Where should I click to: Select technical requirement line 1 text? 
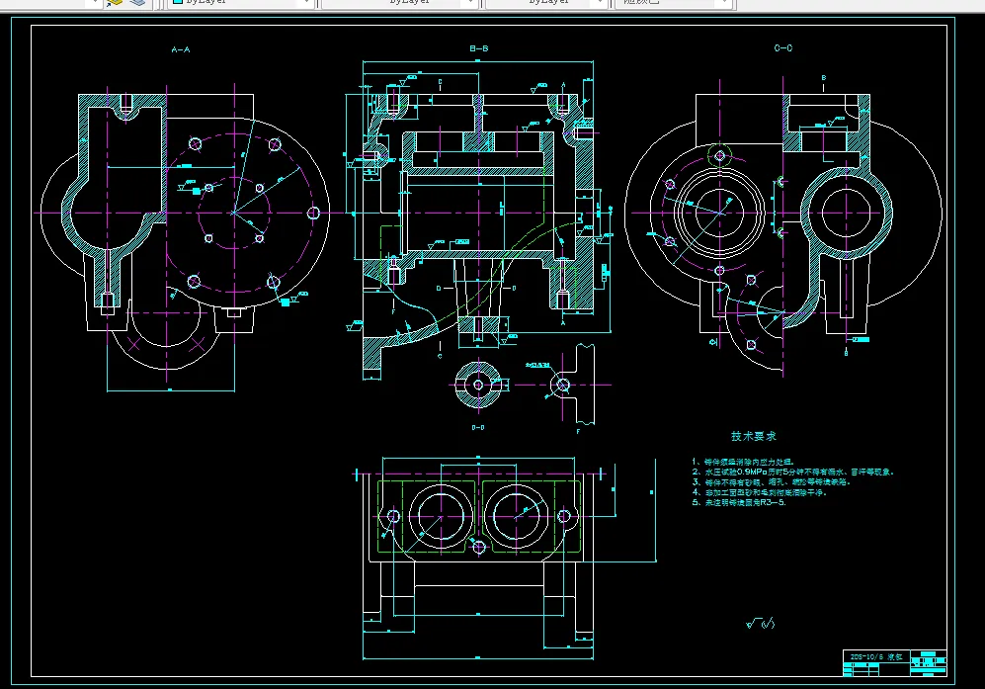pyautogui.click(x=744, y=462)
